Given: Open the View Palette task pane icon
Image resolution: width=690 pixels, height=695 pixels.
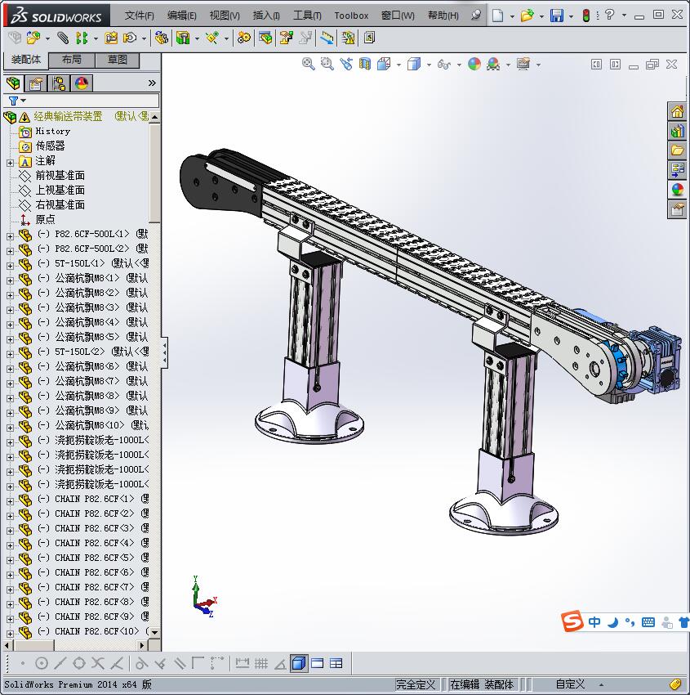Looking at the screenshot, I should [x=677, y=170].
